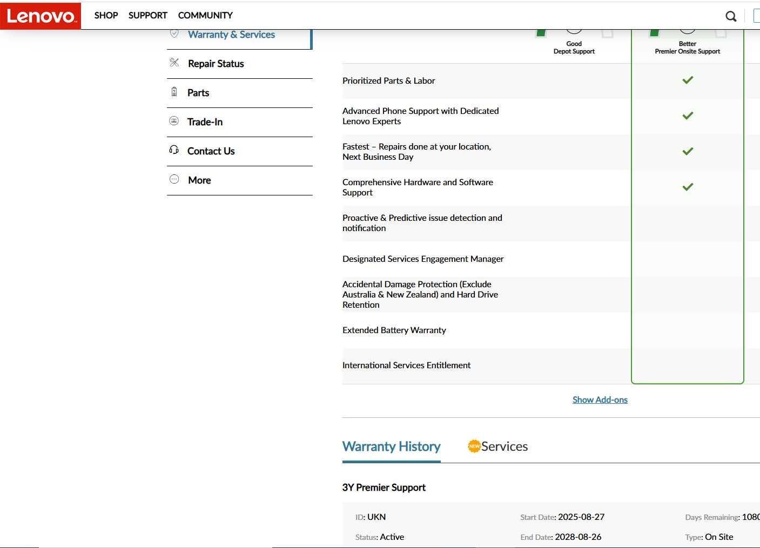This screenshot has height=548, width=760.
Task: Click Proactive & Predictive issue detection text
Action: (x=422, y=223)
